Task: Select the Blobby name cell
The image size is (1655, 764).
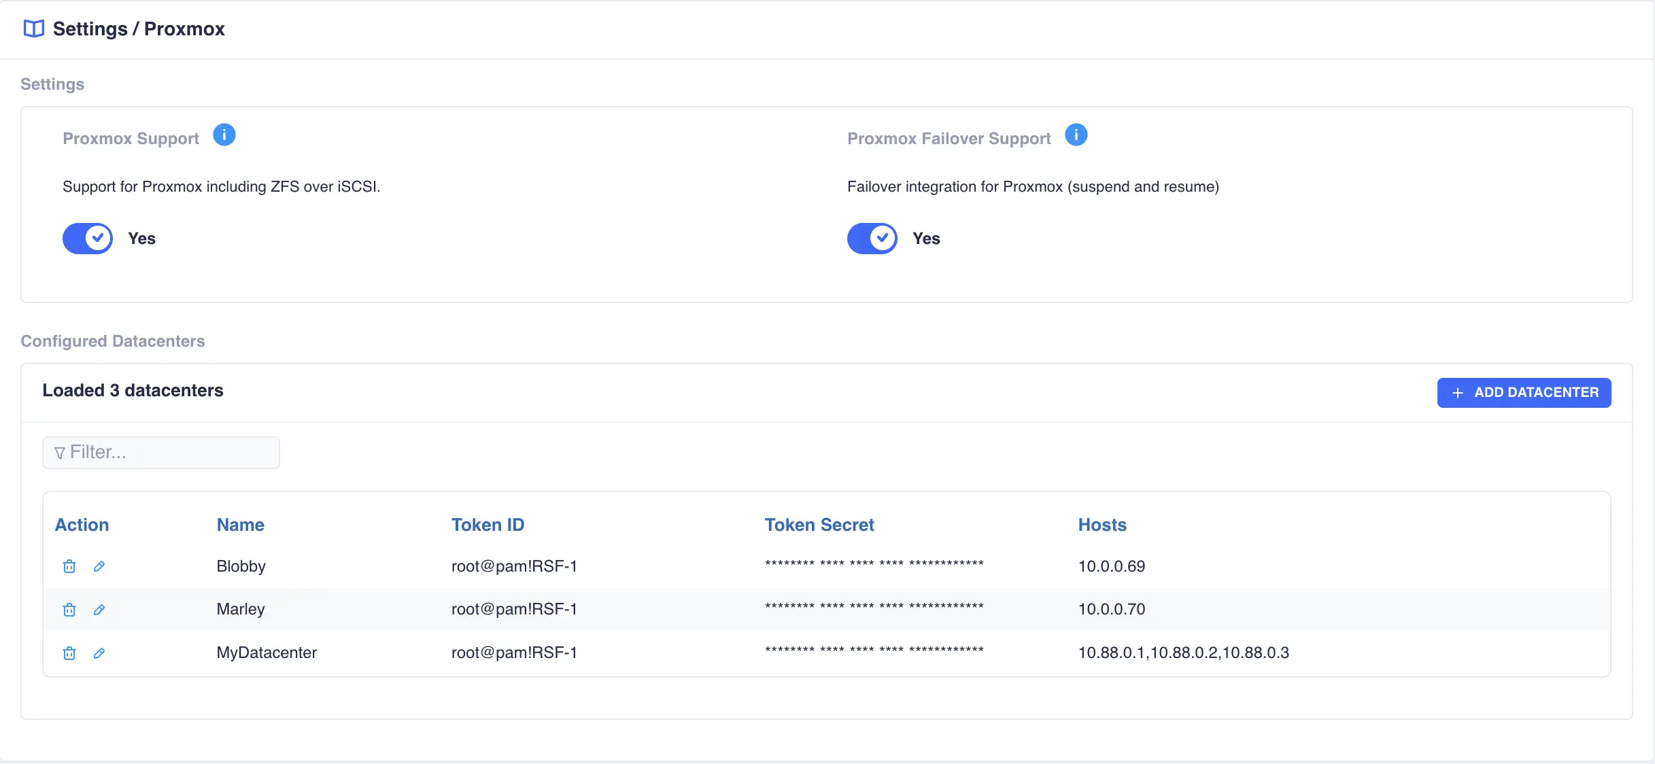Action: tap(241, 566)
